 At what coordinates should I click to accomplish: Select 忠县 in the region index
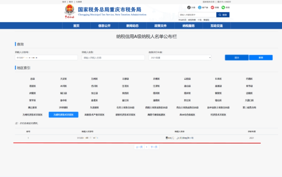[x=33, y=79]
